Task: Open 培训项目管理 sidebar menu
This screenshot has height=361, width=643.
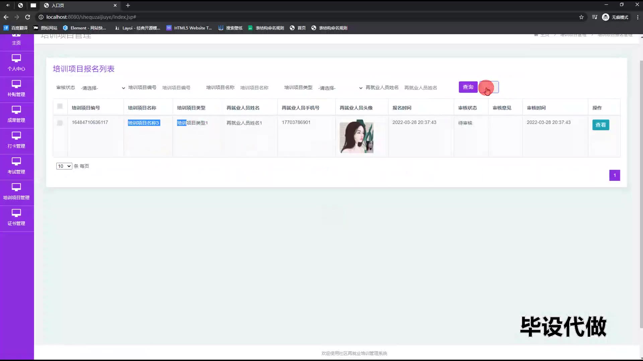Action: (x=16, y=192)
